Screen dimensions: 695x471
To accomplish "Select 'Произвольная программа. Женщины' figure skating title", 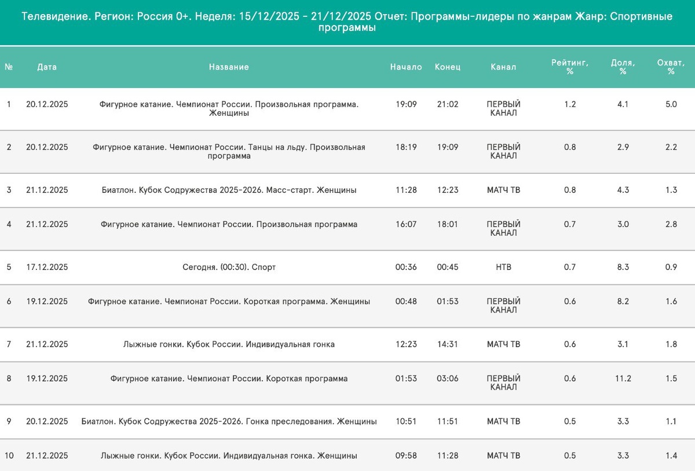I will [x=229, y=109].
